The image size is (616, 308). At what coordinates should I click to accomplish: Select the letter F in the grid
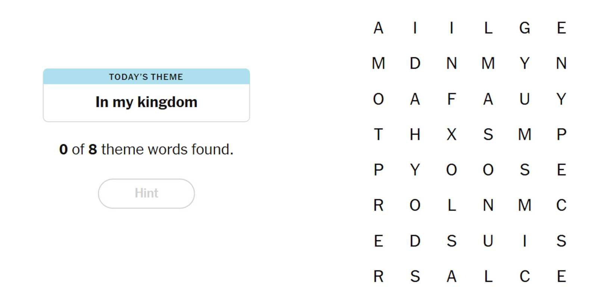(451, 99)
